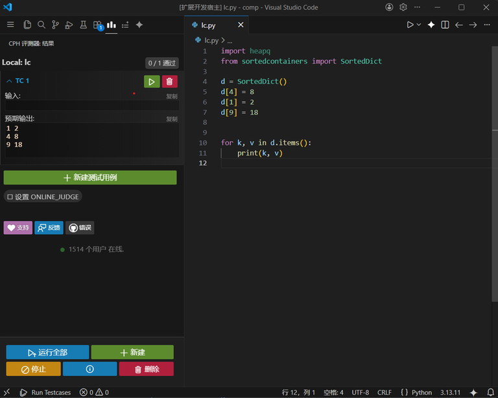Open errors and warnings problems indicator
The image size is (498, 398).
94,392
